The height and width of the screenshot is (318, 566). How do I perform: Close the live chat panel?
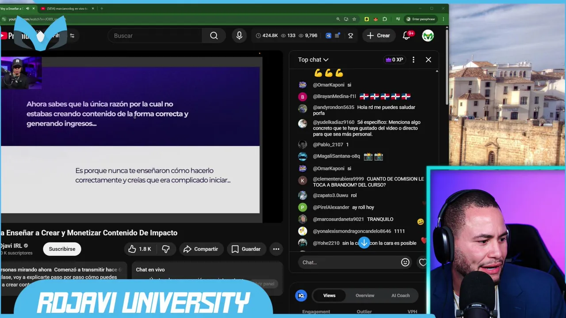pyautogui.click(x=428, y=60)
